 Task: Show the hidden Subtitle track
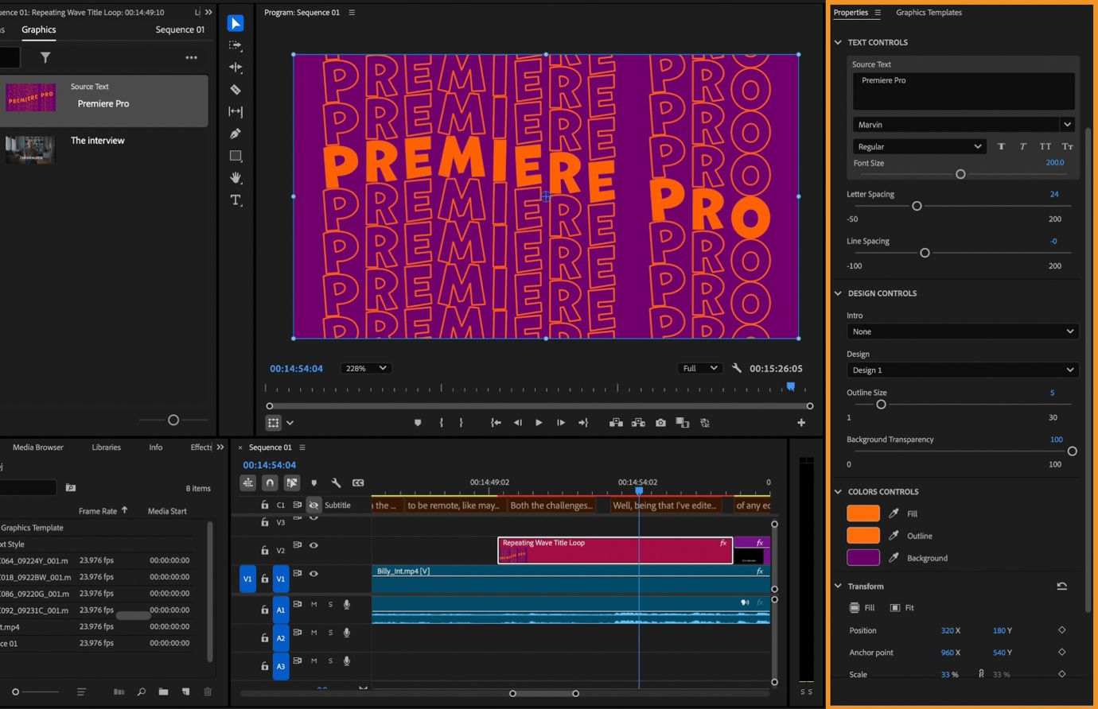[313, 505]
